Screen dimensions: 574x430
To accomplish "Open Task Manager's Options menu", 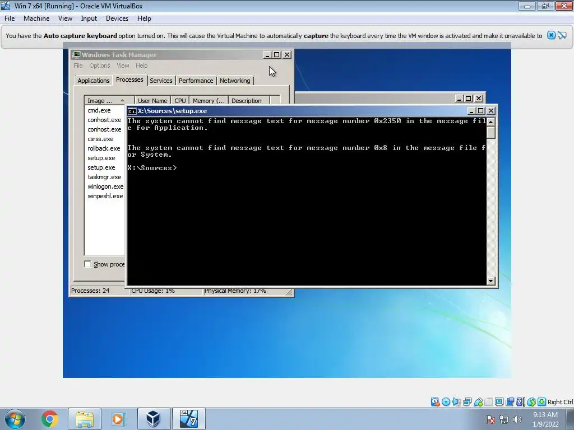I will pos(100,66).
